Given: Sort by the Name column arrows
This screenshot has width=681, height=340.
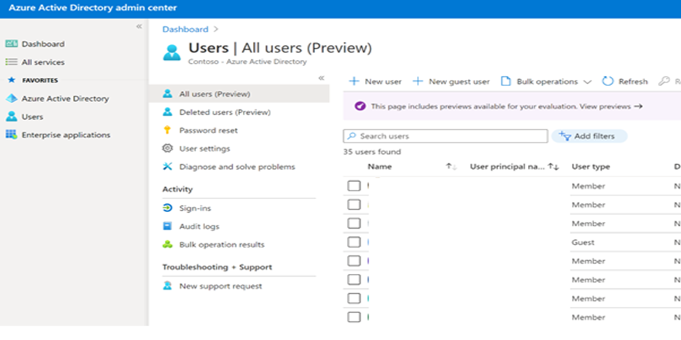Looking at the screenshot, I should click(451, 166).
